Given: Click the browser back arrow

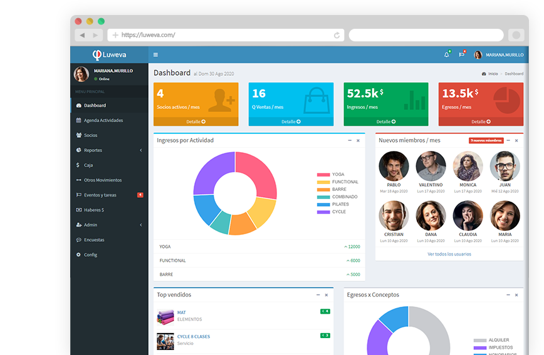Looking at the screenshot, I should [x=82, y=35].
